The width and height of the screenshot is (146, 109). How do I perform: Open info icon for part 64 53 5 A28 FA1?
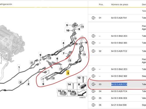click(93, 18)
